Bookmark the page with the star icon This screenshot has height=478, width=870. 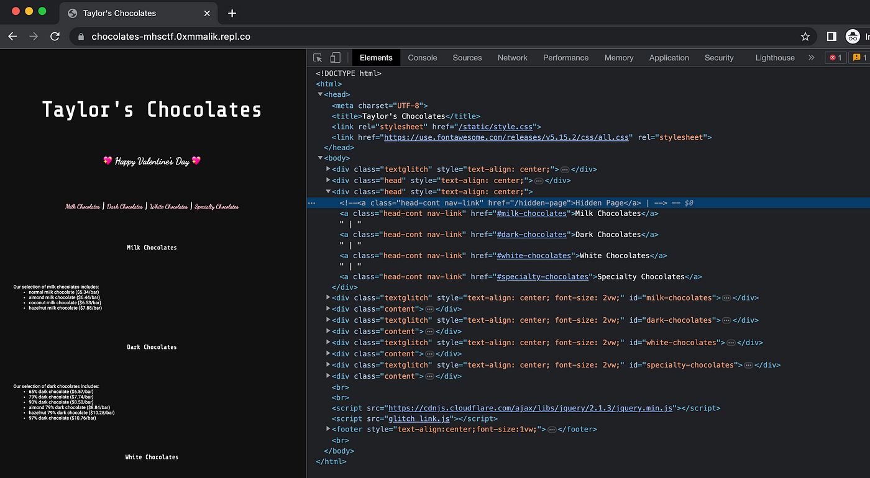click(805, 37)
